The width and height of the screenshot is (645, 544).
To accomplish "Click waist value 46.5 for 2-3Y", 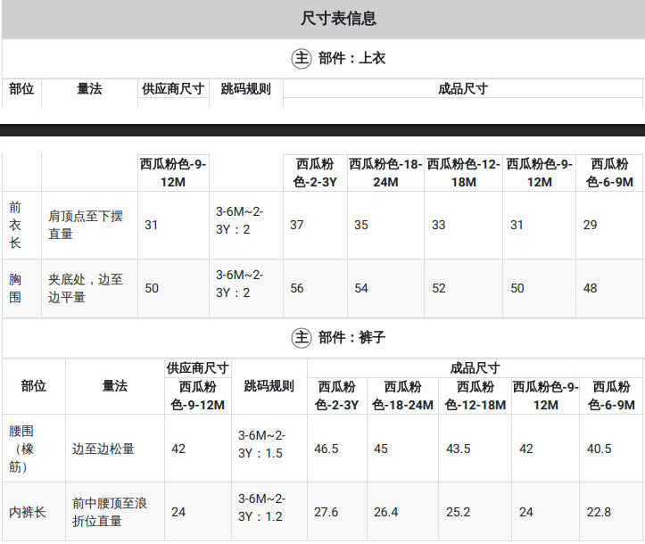I will 327,449.
